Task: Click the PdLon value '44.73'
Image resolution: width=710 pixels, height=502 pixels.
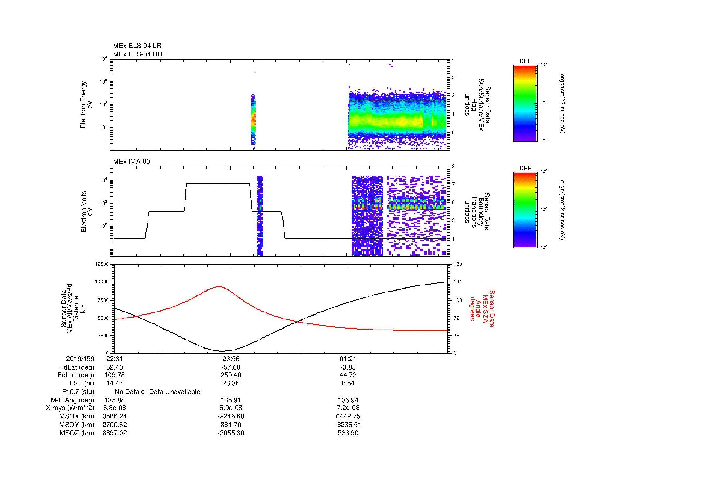Action: (348, 375)
